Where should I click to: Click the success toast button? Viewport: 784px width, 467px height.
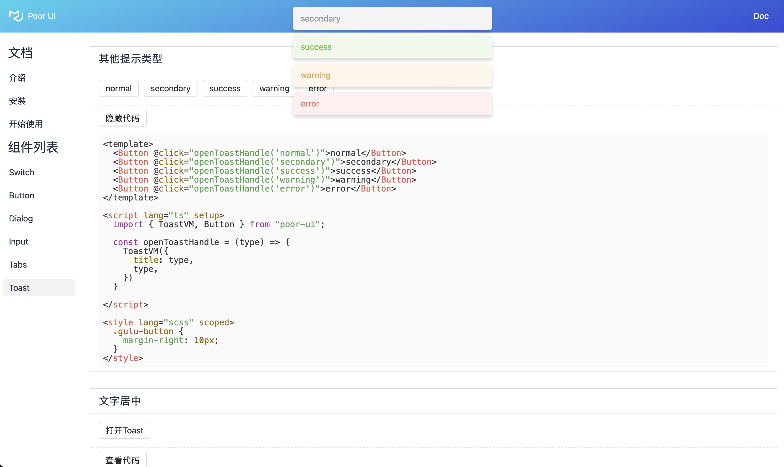click(x=225, y=88)
